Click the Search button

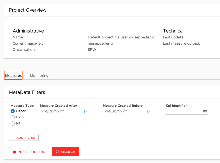pyautogui.click(x=66, y=152)
